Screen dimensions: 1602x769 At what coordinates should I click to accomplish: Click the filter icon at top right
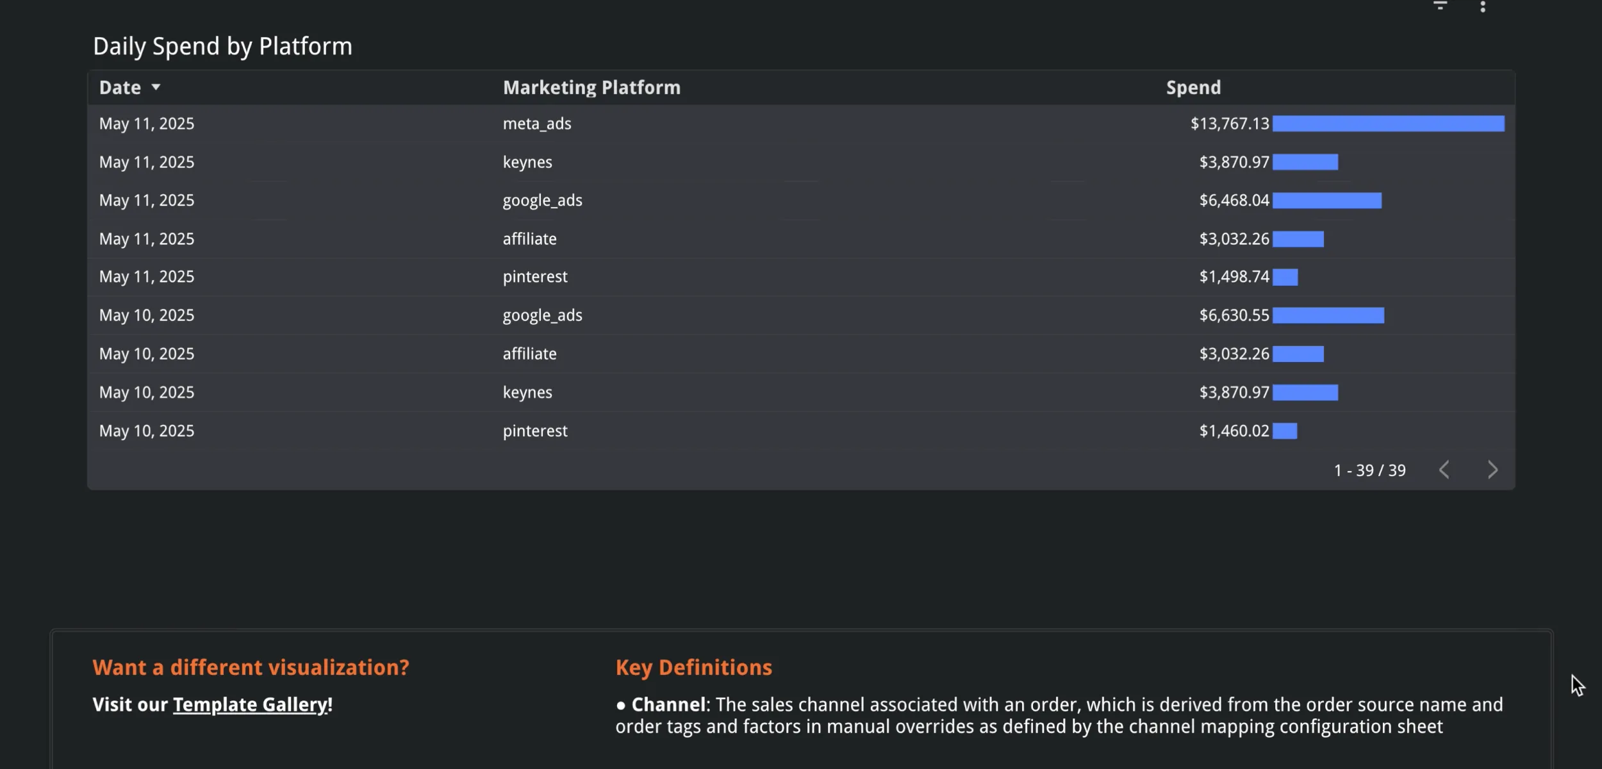[1441, 5]
